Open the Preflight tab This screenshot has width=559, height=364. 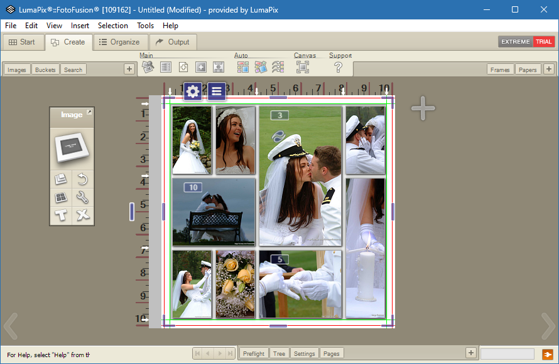[254, 353]
